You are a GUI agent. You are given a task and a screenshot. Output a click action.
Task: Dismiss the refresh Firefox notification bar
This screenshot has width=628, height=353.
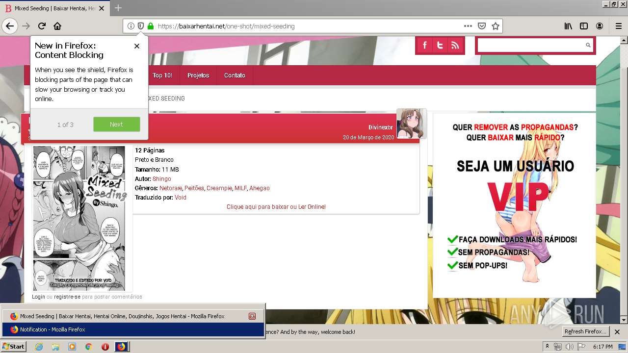(x=617, y=332)
